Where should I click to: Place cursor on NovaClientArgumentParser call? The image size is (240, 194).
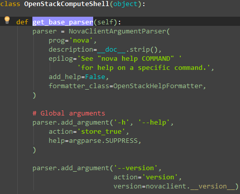117,31
